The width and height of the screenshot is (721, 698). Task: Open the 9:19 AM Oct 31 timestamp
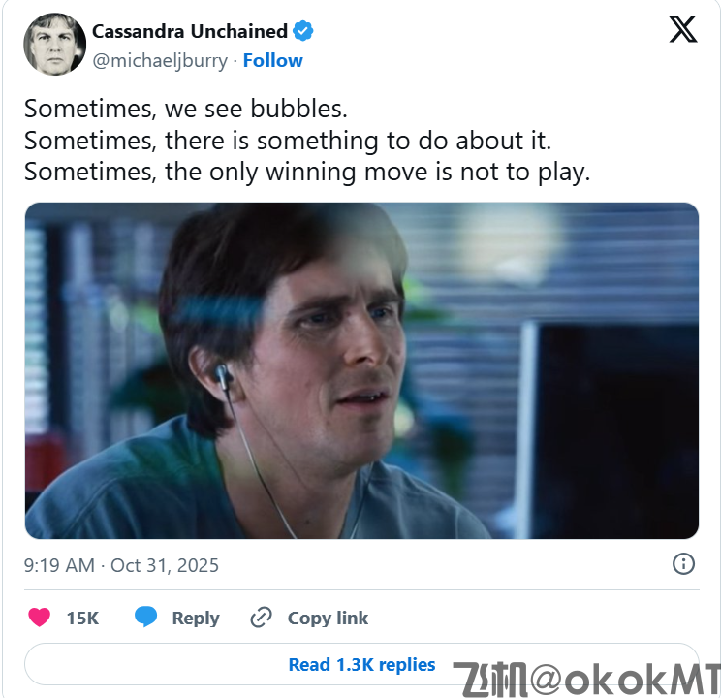[x=121, y=565]
